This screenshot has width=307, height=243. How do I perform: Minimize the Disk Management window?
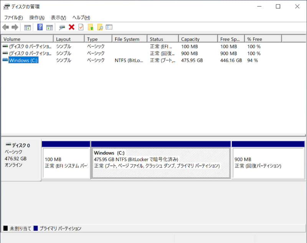(259, 7)
